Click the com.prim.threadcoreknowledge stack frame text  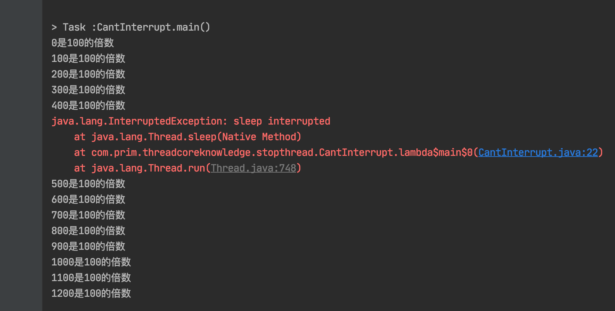281,153
